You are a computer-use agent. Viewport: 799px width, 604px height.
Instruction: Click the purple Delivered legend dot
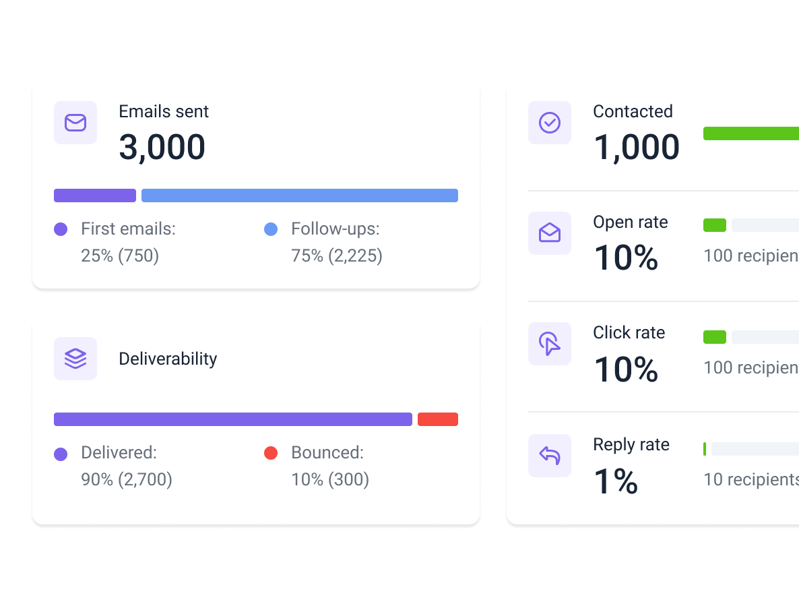(x=61, y=454)
